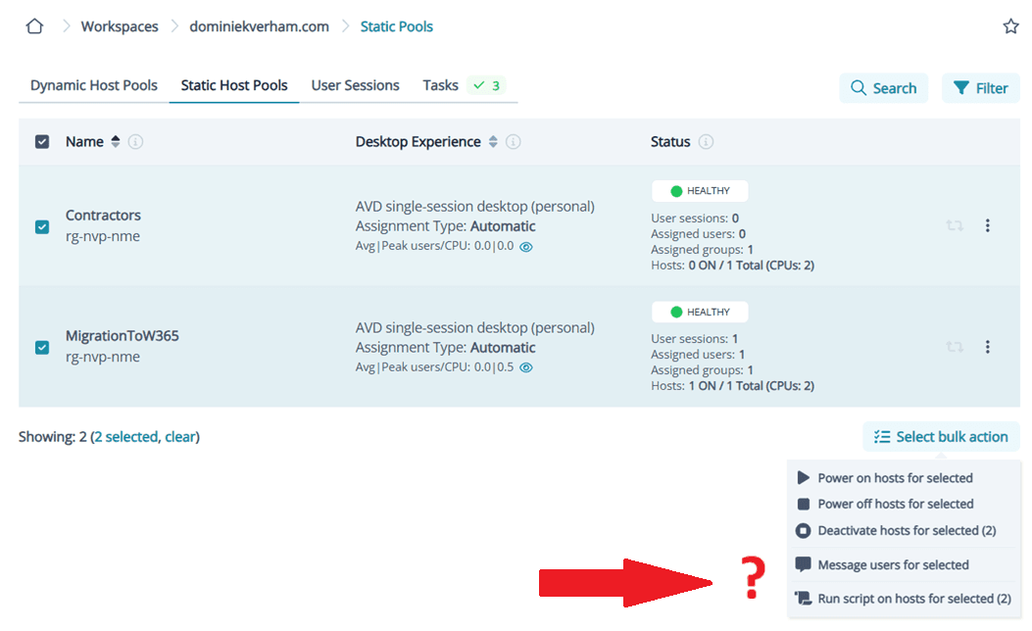Image resolution: width=1032 pixels, height=631 pixels.
Task: Switch to Dynamic Host Pools tab
Action: click(x=94, y=85)
